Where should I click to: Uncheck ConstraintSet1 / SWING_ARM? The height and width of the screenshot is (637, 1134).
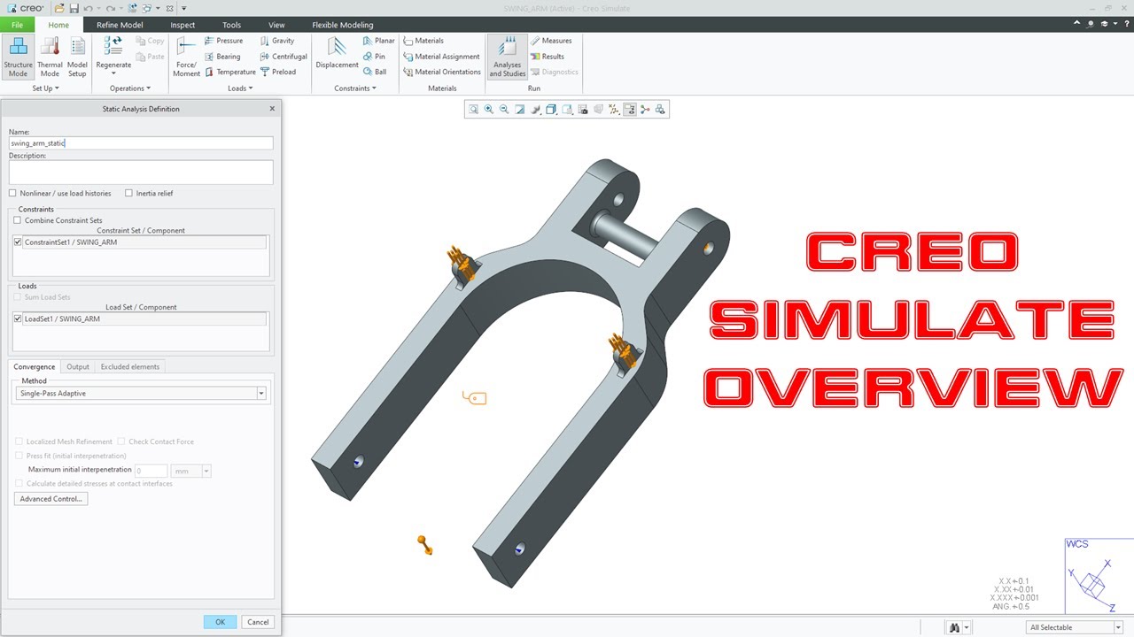18,242
